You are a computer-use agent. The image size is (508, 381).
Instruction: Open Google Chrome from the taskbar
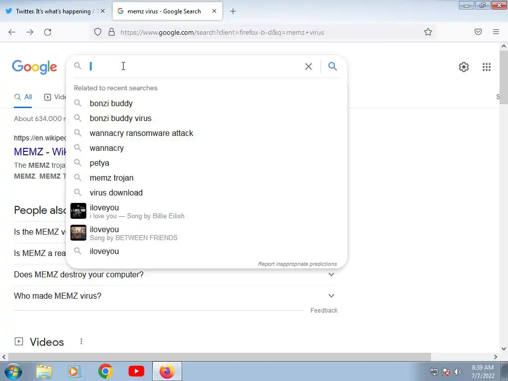pyautogui.click(x=105, y=371)
